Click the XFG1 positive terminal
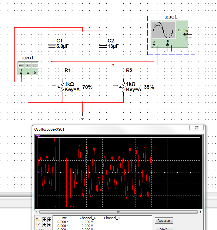 coord(21,73)
